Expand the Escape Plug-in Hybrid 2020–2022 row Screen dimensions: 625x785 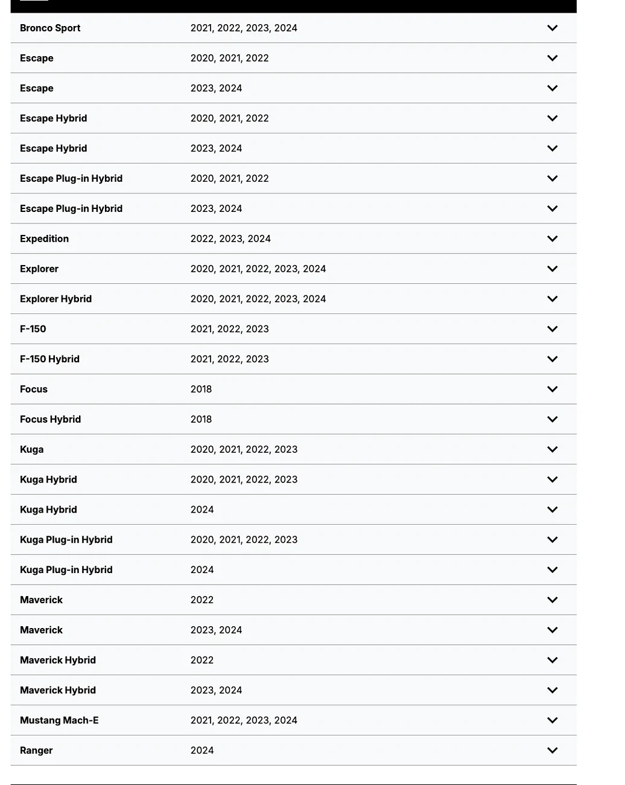click(x=552, y=179)
